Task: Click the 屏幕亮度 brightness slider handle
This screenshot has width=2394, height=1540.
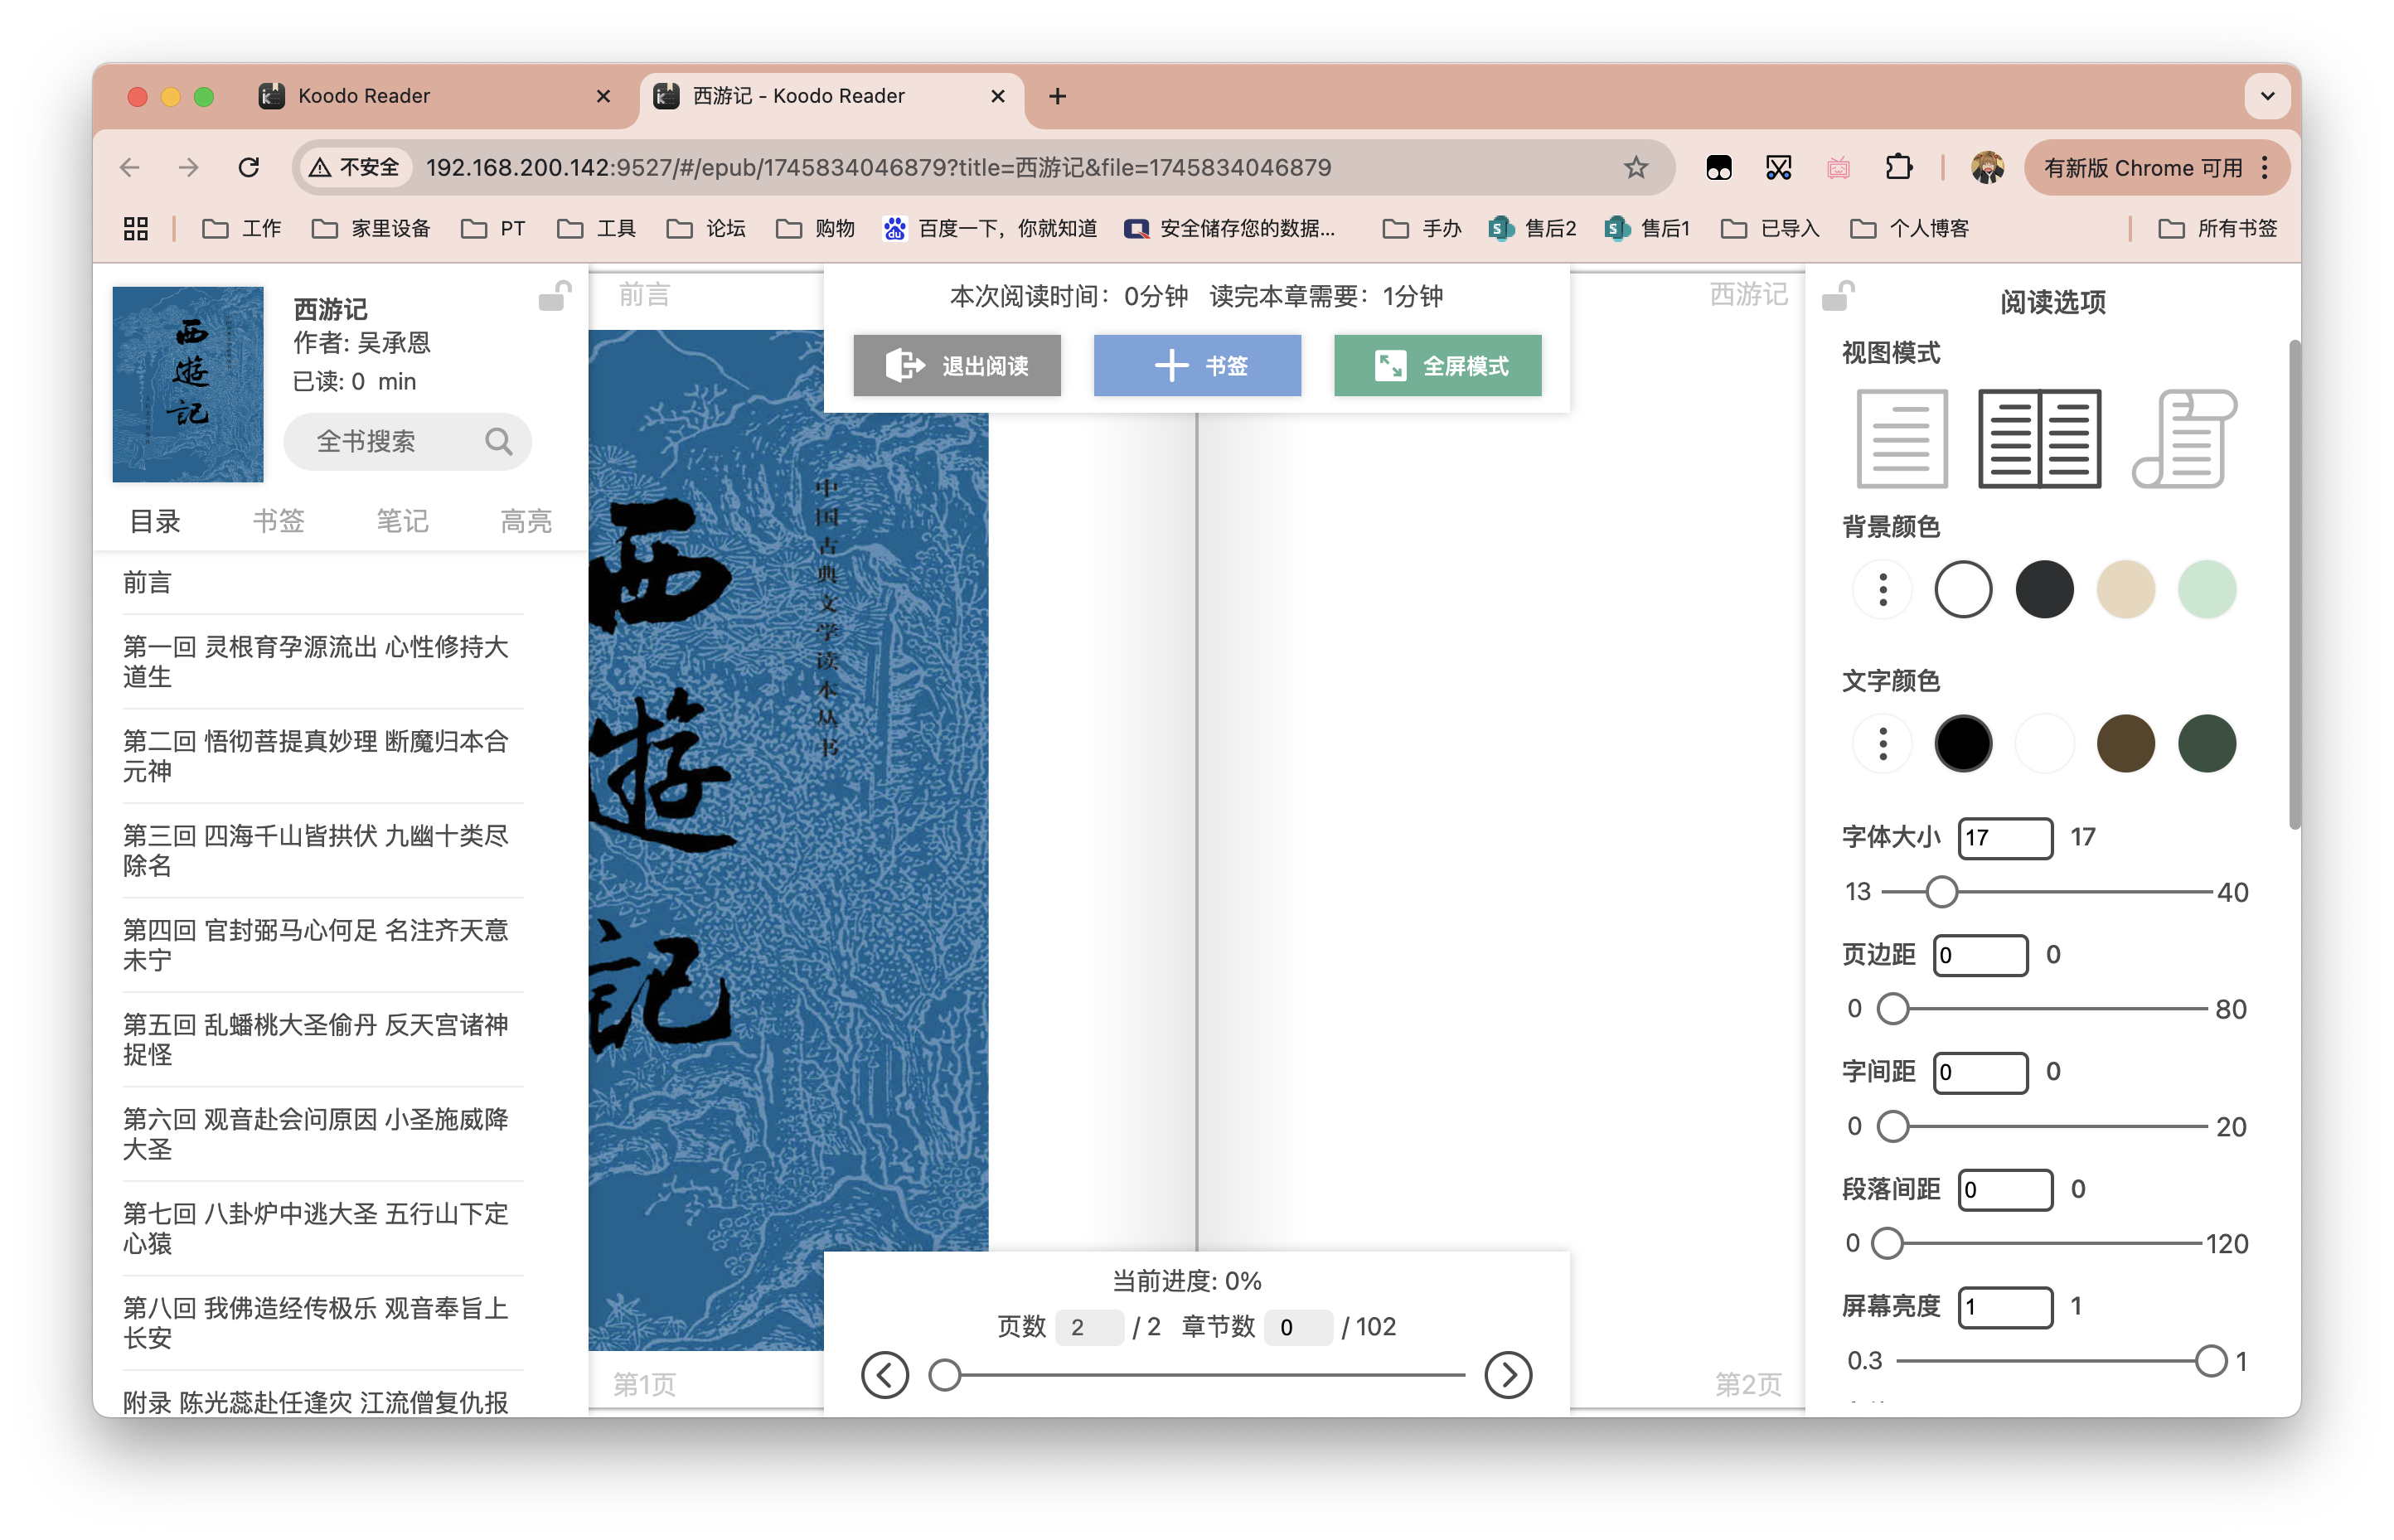Action: coord(2211,1360)
